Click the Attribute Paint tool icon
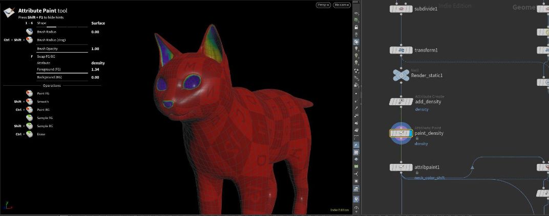Viewport: 549px width, 216px height. pyautogui.click(x=9, y=12)
